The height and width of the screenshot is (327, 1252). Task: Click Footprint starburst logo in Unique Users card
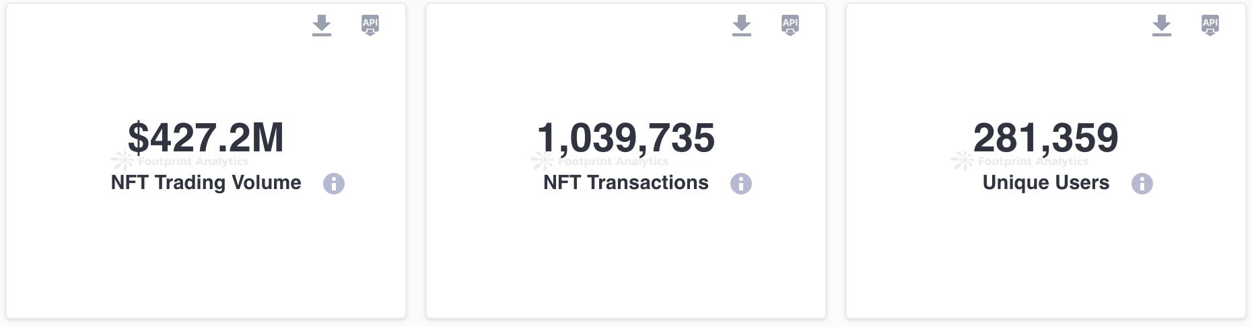pyautogui.click(x=963, y=161)
